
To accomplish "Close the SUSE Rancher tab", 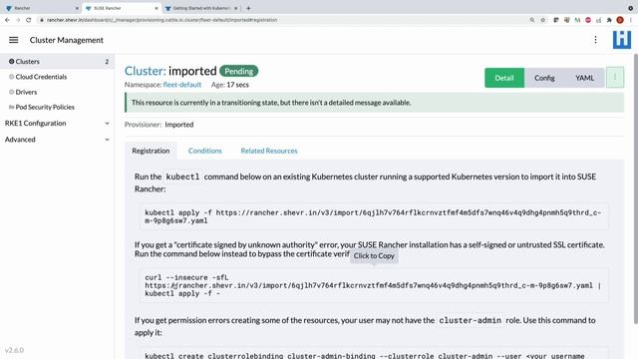I will click(x=157, y=8).
